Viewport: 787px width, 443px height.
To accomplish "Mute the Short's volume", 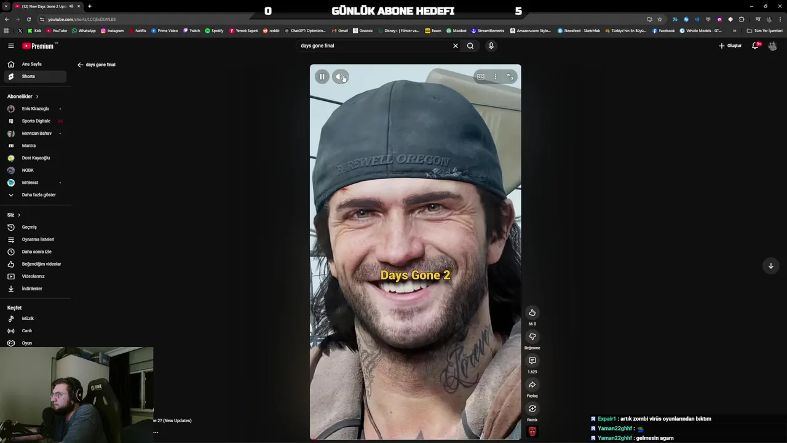I will [339, 76].
